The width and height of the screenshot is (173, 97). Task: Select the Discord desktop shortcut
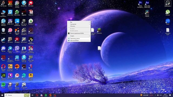[x=3, y=49]
